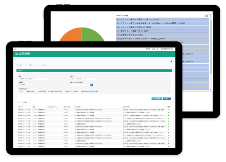Select the currently checked blue radio option
This screenshot has width=226, height=162.
click(49, 91)
